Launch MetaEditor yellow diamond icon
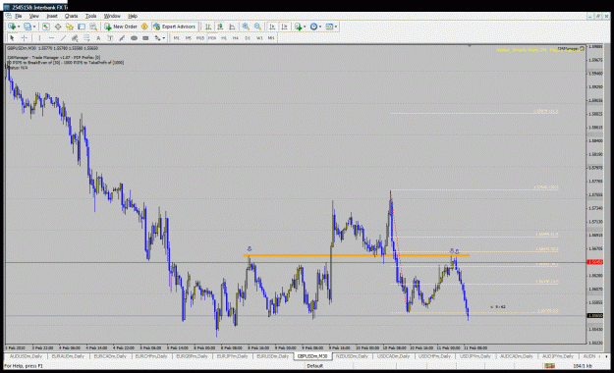Image resolution: width=614 pixels, height=373 pixels. click(x=144, y=27)
